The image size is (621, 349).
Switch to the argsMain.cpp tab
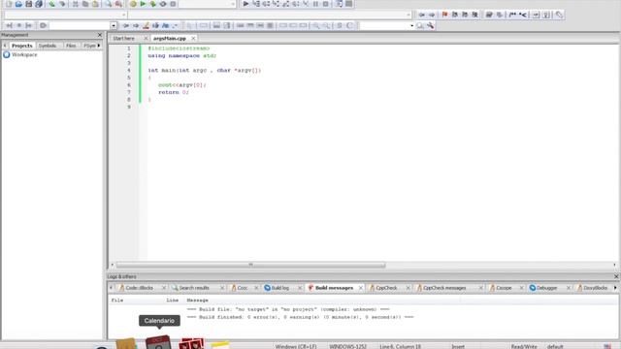pyautogui.click(x=170, y=39)
